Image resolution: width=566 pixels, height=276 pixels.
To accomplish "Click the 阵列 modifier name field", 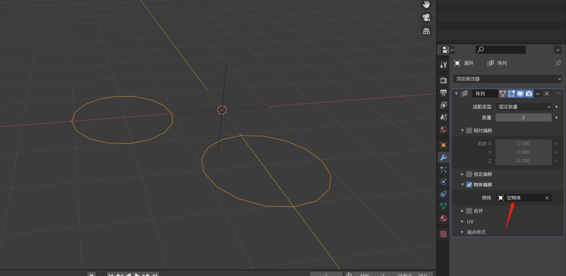I will coord(485,94).
